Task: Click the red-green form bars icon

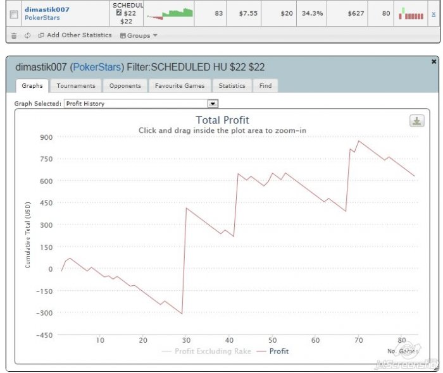Action: (411, 13)
